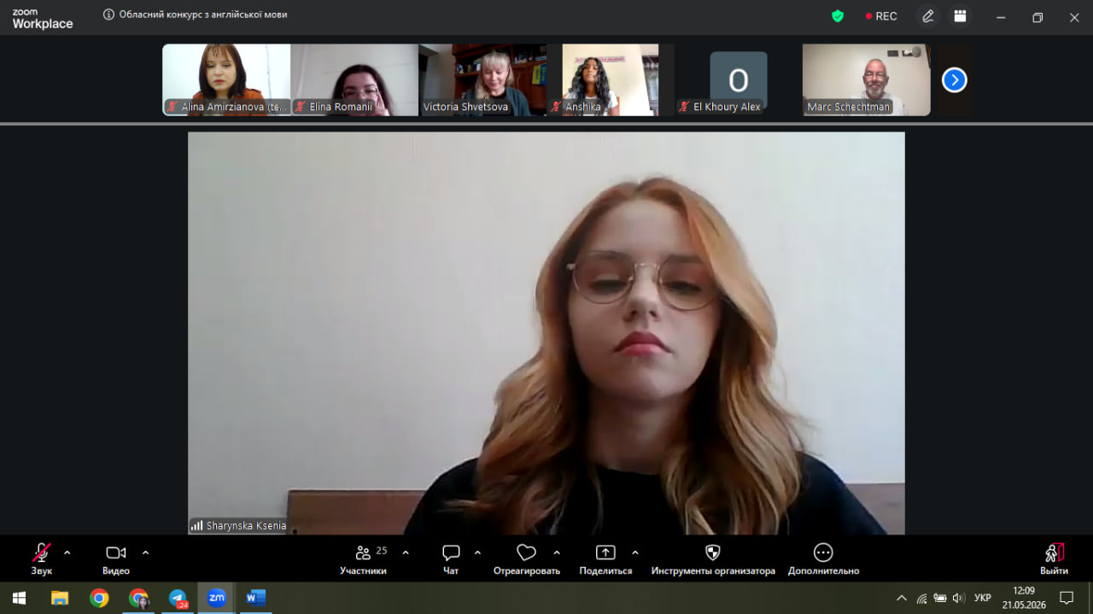This screenshot has height=614, width=1093.
Task: Open the Chat panel icon
Action: click(x=451, y=553)
